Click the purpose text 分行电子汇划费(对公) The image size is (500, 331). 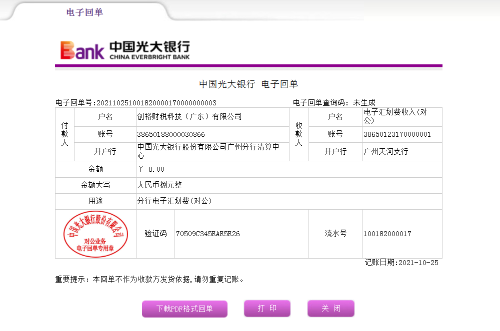coord(174,201)
